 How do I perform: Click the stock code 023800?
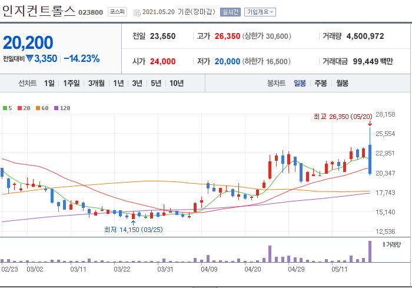tap(91, 12)
